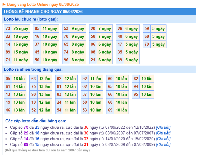
Task: Click number 94 with 10 lần
Action: pos(136,86)
